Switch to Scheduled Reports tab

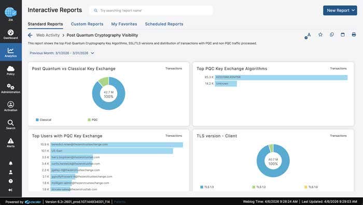coord(164,24)
